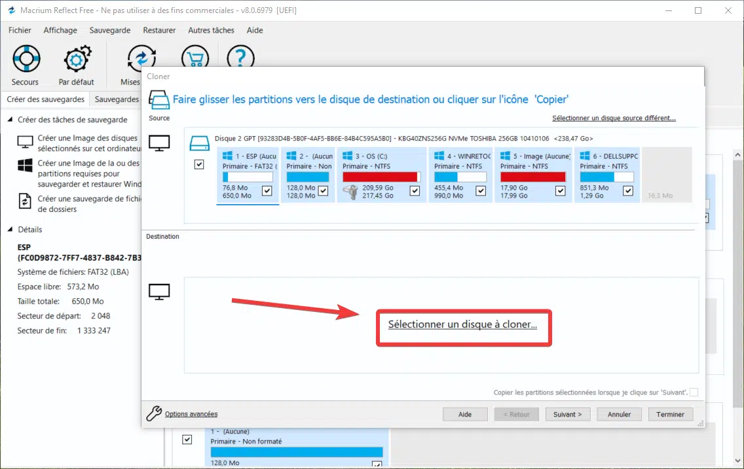Click the monitor icon for Créer une Image des disques
The height and width of the screenshot is (469, 744).
click(25, 142)
